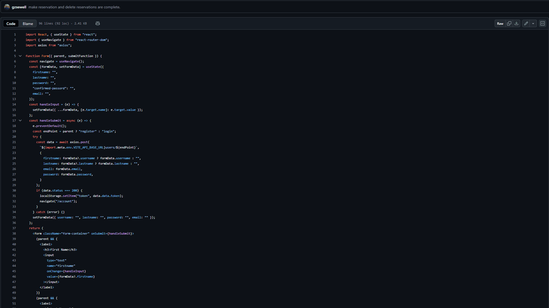This screenshot has width=549, height=308.
Task: Open the symbols panel
Action: pyautogui.click(x=543, y=24)
